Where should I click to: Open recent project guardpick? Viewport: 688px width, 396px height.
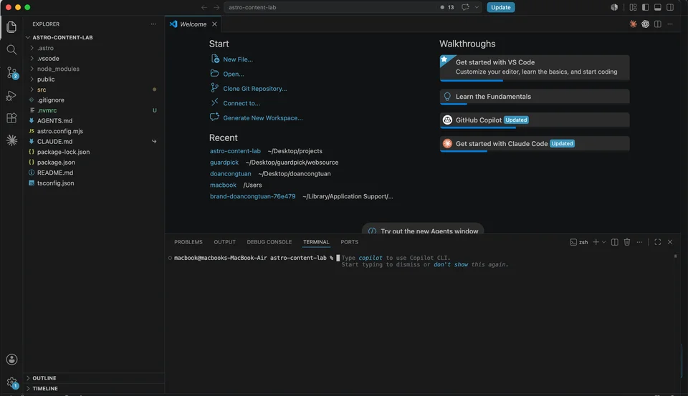[224, 163]
